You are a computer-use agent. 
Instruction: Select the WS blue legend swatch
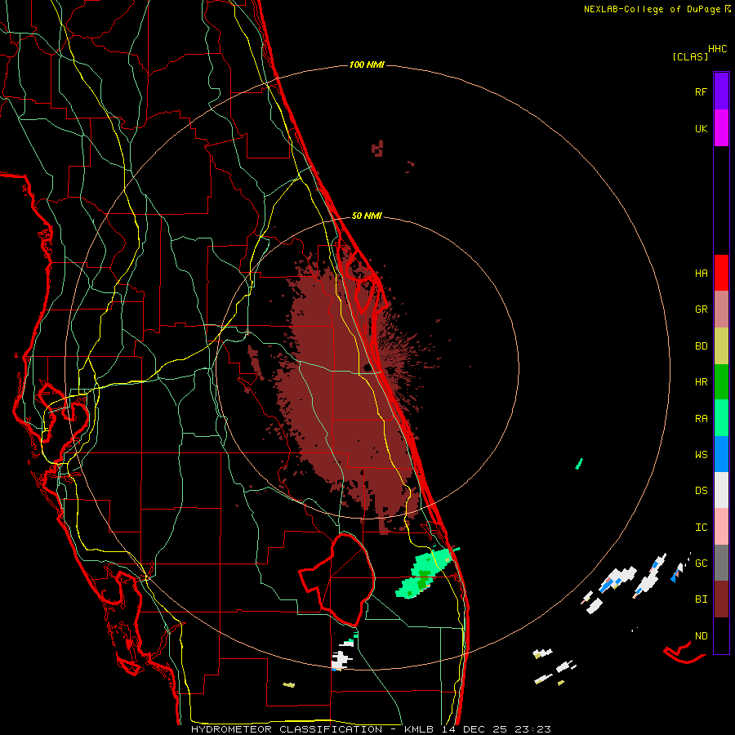tap(721, 454)
